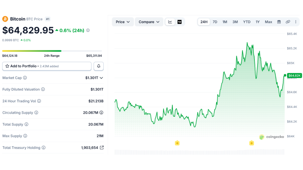The height and width of the screenshot is (170, 303).
Task: Switch to line chart view icon
Action: [170, 22]
